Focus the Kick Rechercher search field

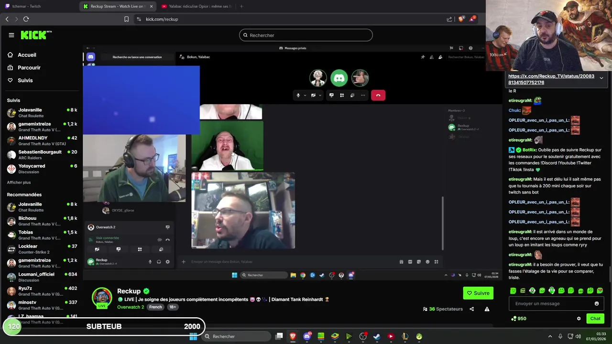tap(306, 35)
